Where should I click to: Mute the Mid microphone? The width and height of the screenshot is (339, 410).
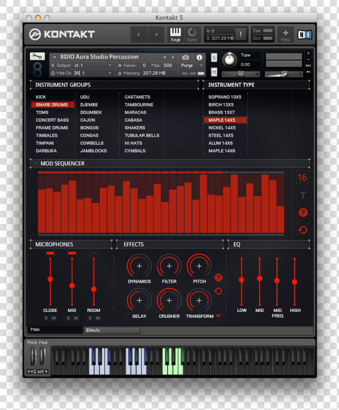(76, 318)
